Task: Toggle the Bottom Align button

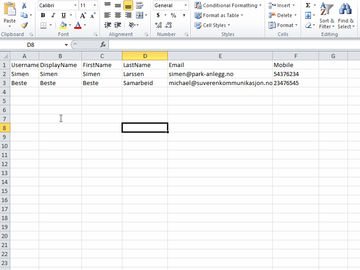Action: (128, 5)
